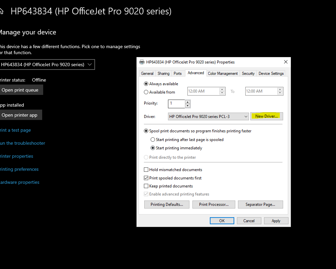Increase the Priority value with up arrow
Image resolution: width=336 pixels, height=269 pixels.
click(188, 102)
